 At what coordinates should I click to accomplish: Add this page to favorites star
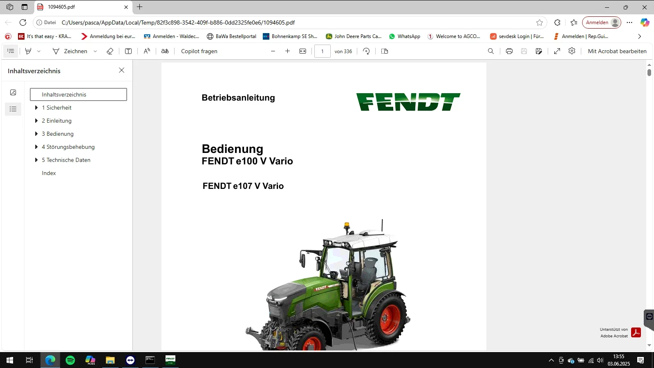(540, 22)
